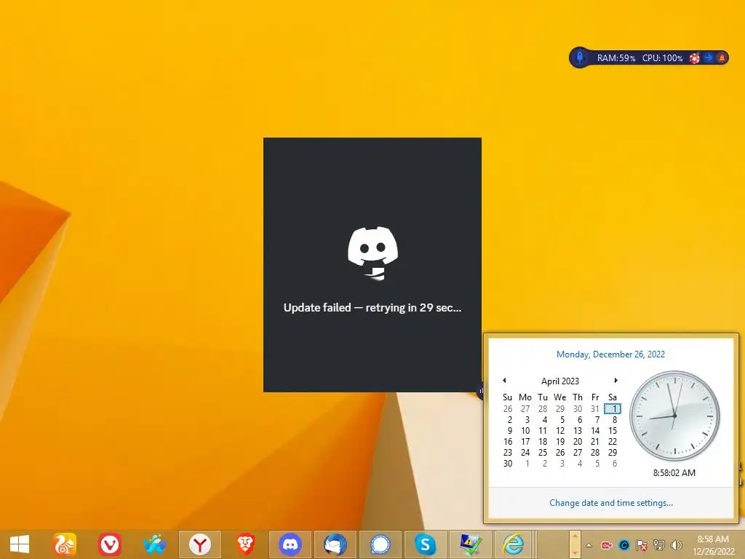The height and width of the screenshot is (559, 745).
Task: Open Skype from the taskbar
Action: click(425, 544)
